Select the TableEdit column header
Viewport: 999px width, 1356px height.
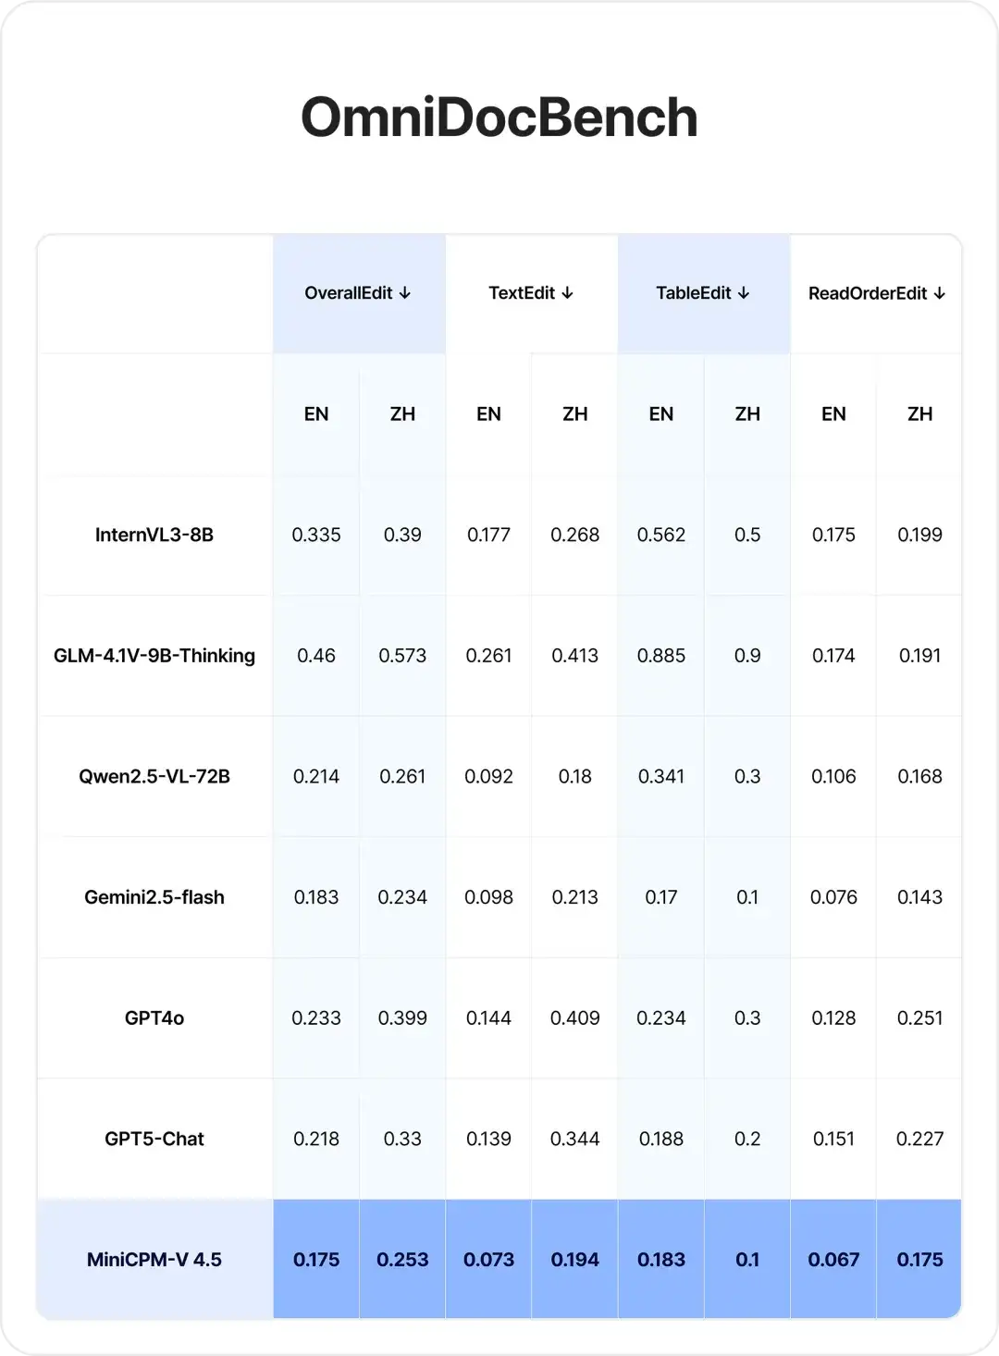click(x=704, y=293)
